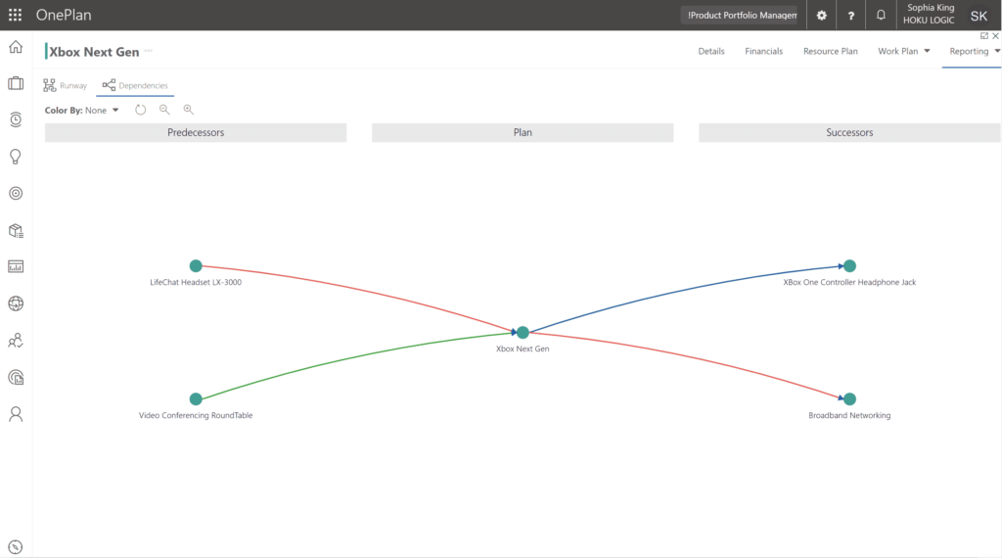
Task: Click the Predecessors column header
Action: tap(196, 132)
